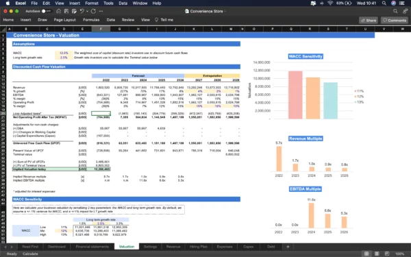The width and height of the screenshot is (411, 257).
Task: Add a new sheet with plus icon
Action: click(x=288, y=247)
